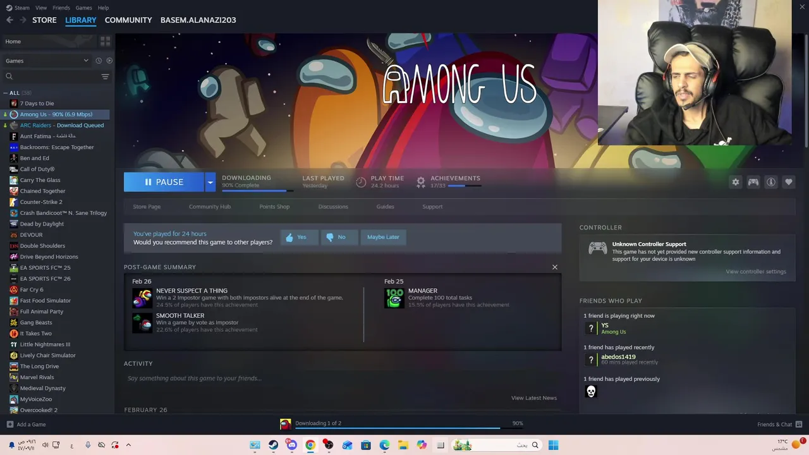Image resolution: width=809 pixels, height=455 pixels.
Task: Click the recent activity clock icon beside Games
Action: click(x=99, y=61)
